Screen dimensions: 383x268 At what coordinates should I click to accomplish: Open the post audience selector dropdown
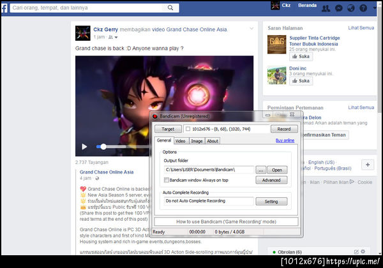click(113, 37)
